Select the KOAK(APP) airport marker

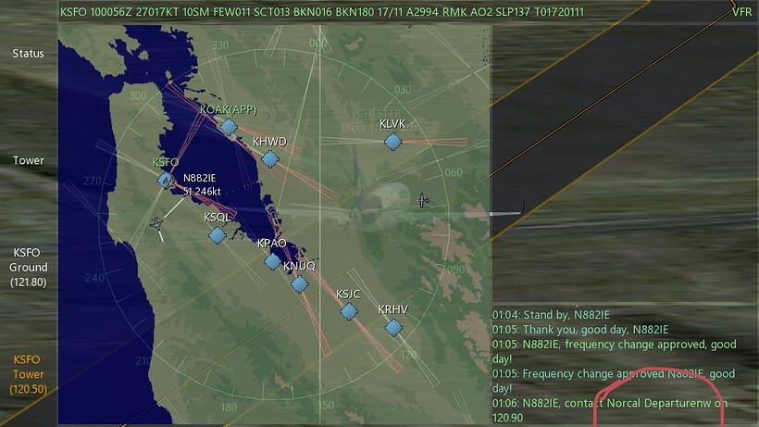click(229, 127)
